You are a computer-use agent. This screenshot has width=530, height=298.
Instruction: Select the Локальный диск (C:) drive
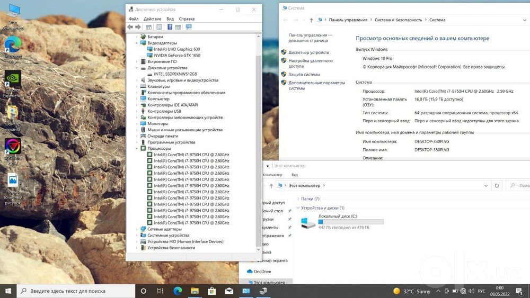(342, 222)
